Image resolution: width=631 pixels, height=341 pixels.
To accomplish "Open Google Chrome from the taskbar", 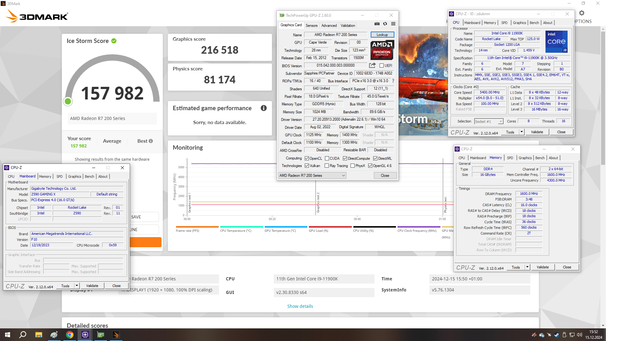I will (x=70, y=335).
